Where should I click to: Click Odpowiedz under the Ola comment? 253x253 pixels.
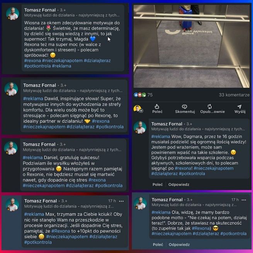tap(179, 245)
